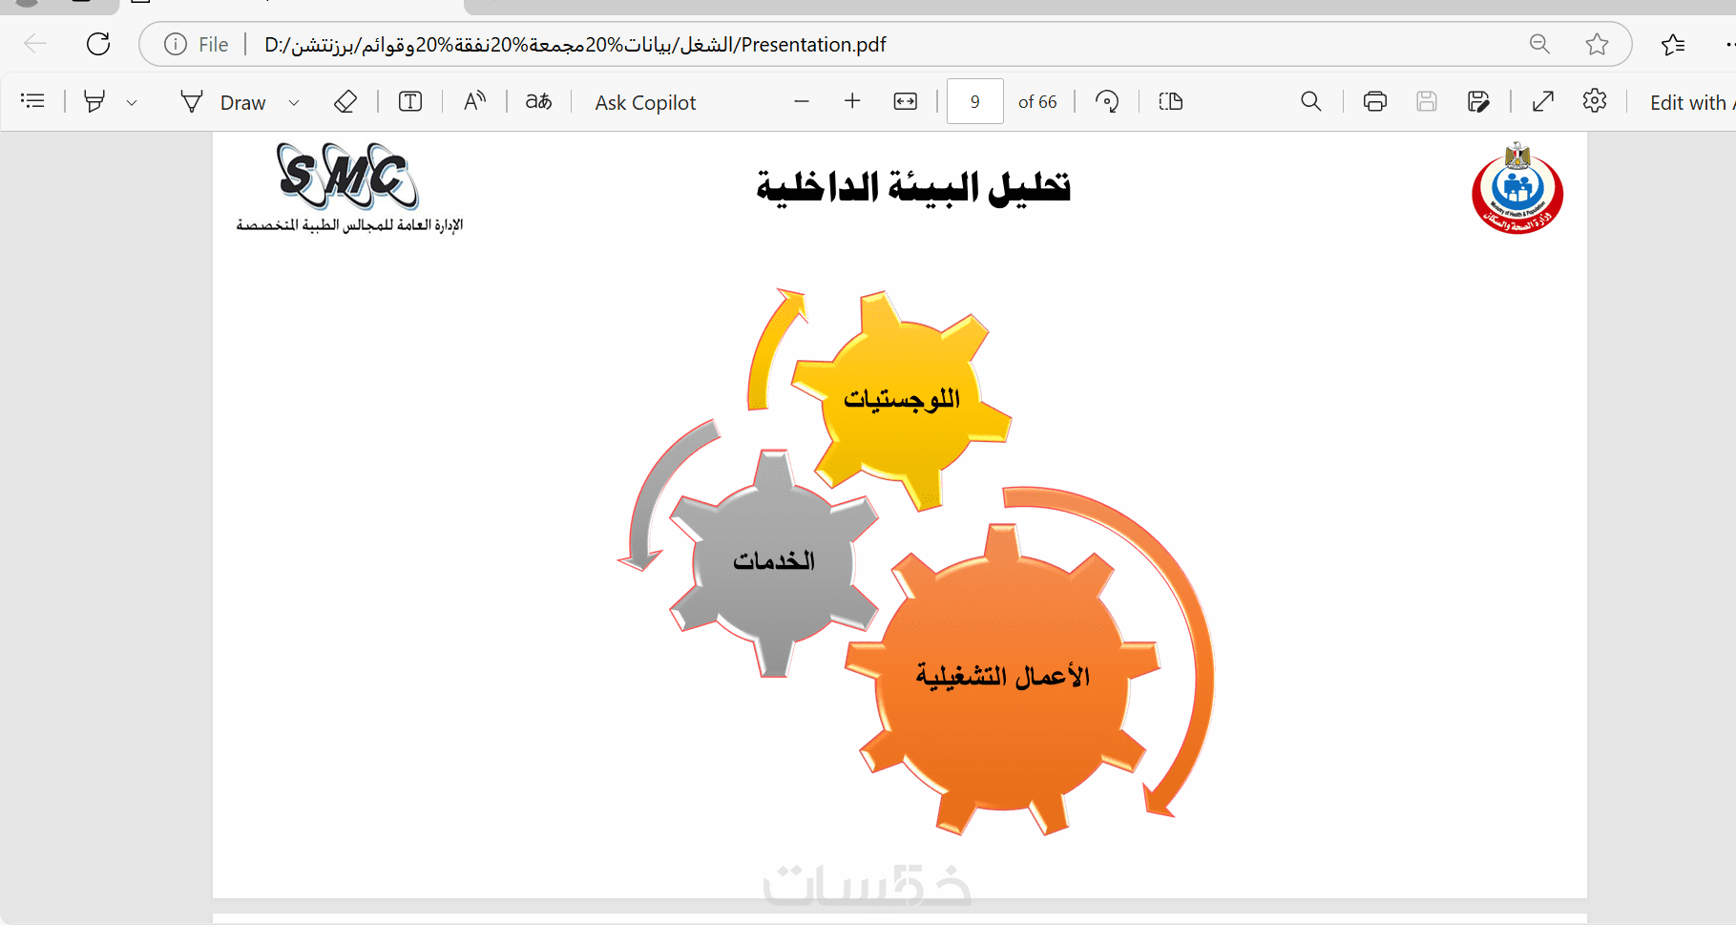1736x925 pixels.
Task: Start Read aloud for this document
Action: (474, 101)
